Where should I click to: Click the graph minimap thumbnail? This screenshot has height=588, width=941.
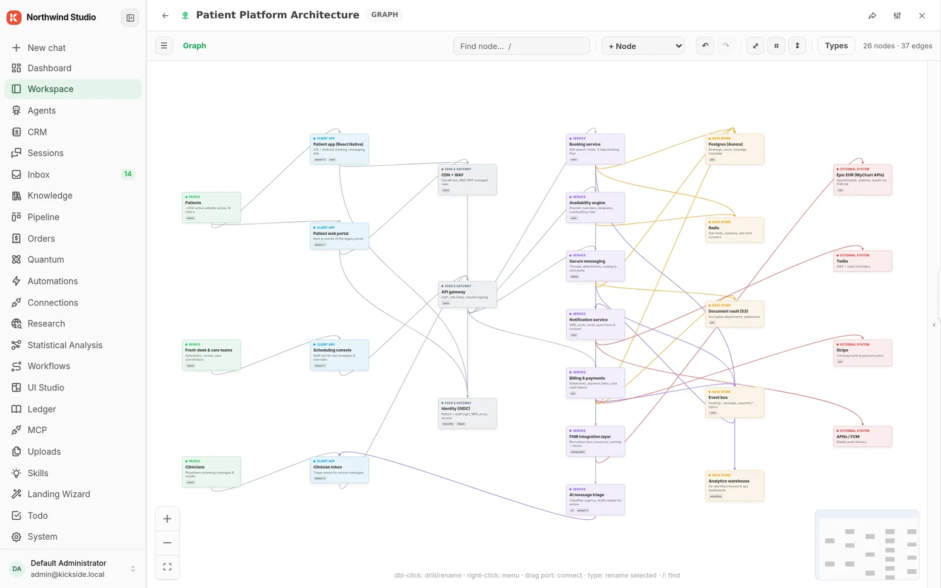click(867, 545)
